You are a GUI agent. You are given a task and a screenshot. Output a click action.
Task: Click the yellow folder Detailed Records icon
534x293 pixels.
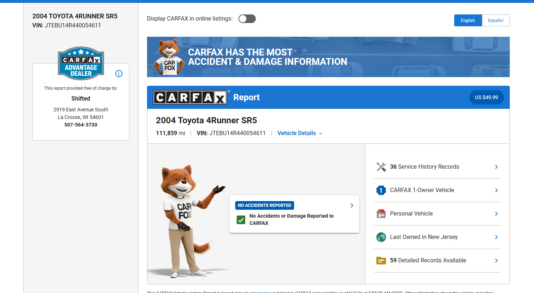pos(381,261)
